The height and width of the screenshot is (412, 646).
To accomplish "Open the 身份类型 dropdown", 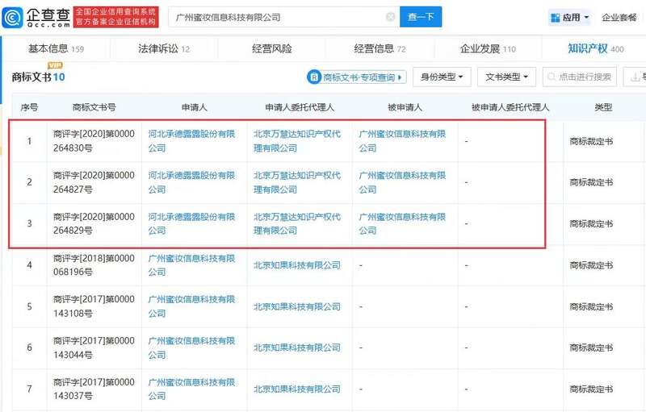I will pos(442,77).
